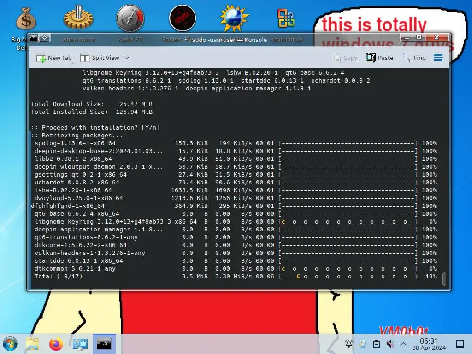Click the Konsole window menu icon in the title bar
Screen dimensions: 472x354
pos(33,38)
